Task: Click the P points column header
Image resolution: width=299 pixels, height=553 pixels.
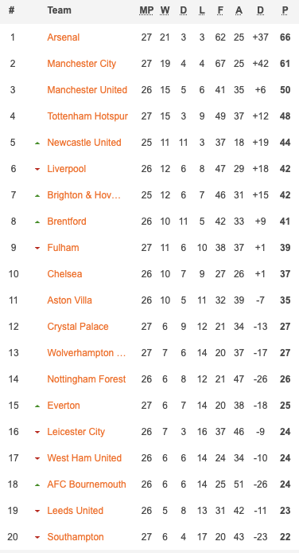Action: click(x=285, y=10)
